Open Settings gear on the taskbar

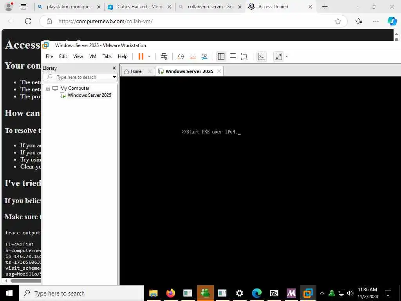(x=239, y=293)
